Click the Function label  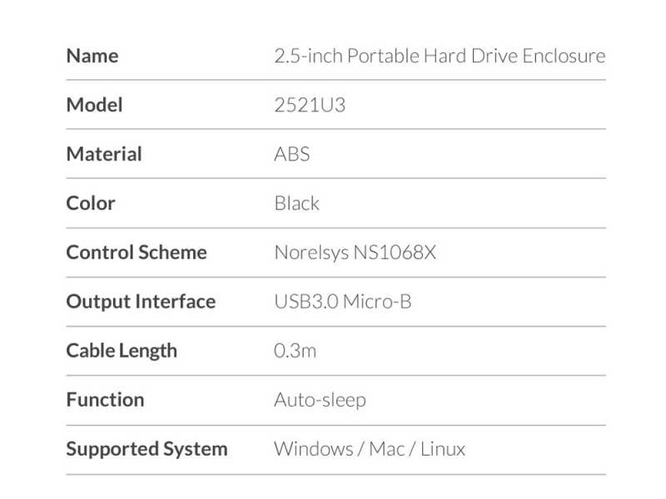tap(106, 400)
